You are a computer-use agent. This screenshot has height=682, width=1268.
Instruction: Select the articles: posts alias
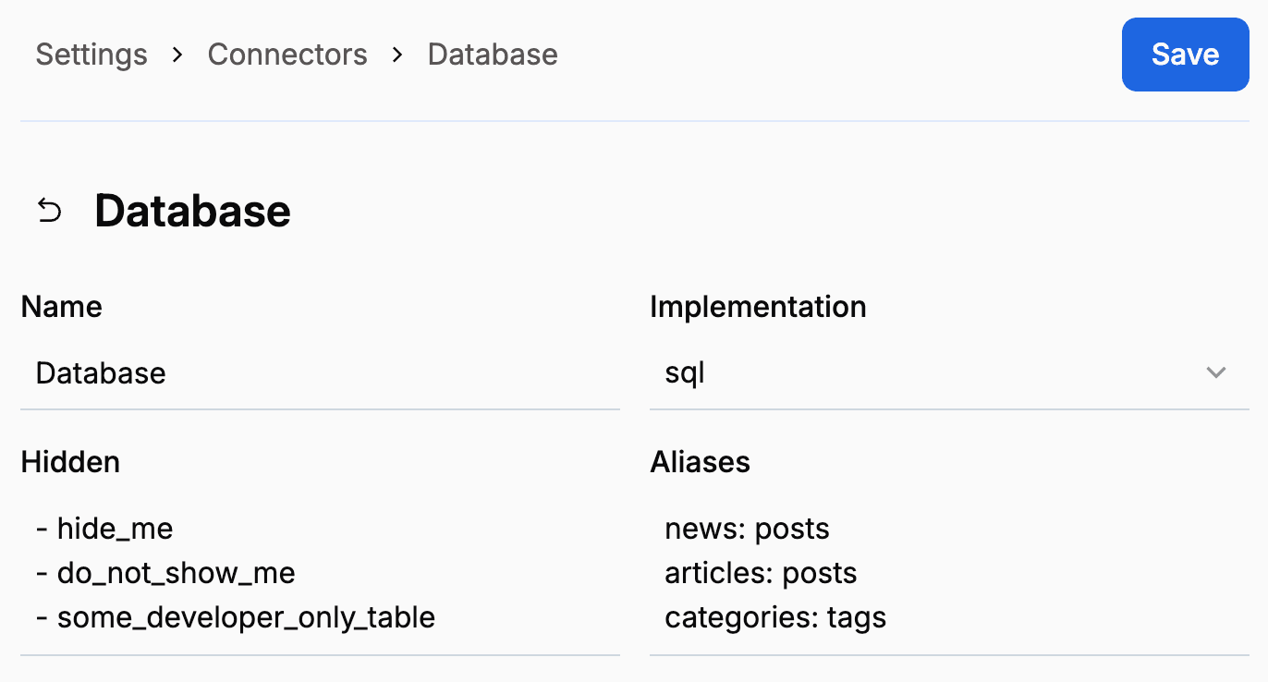point(761,573)
